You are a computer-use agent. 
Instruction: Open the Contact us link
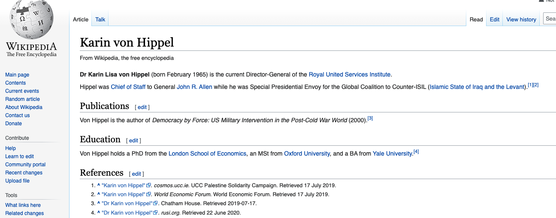[x=18, y=115]
